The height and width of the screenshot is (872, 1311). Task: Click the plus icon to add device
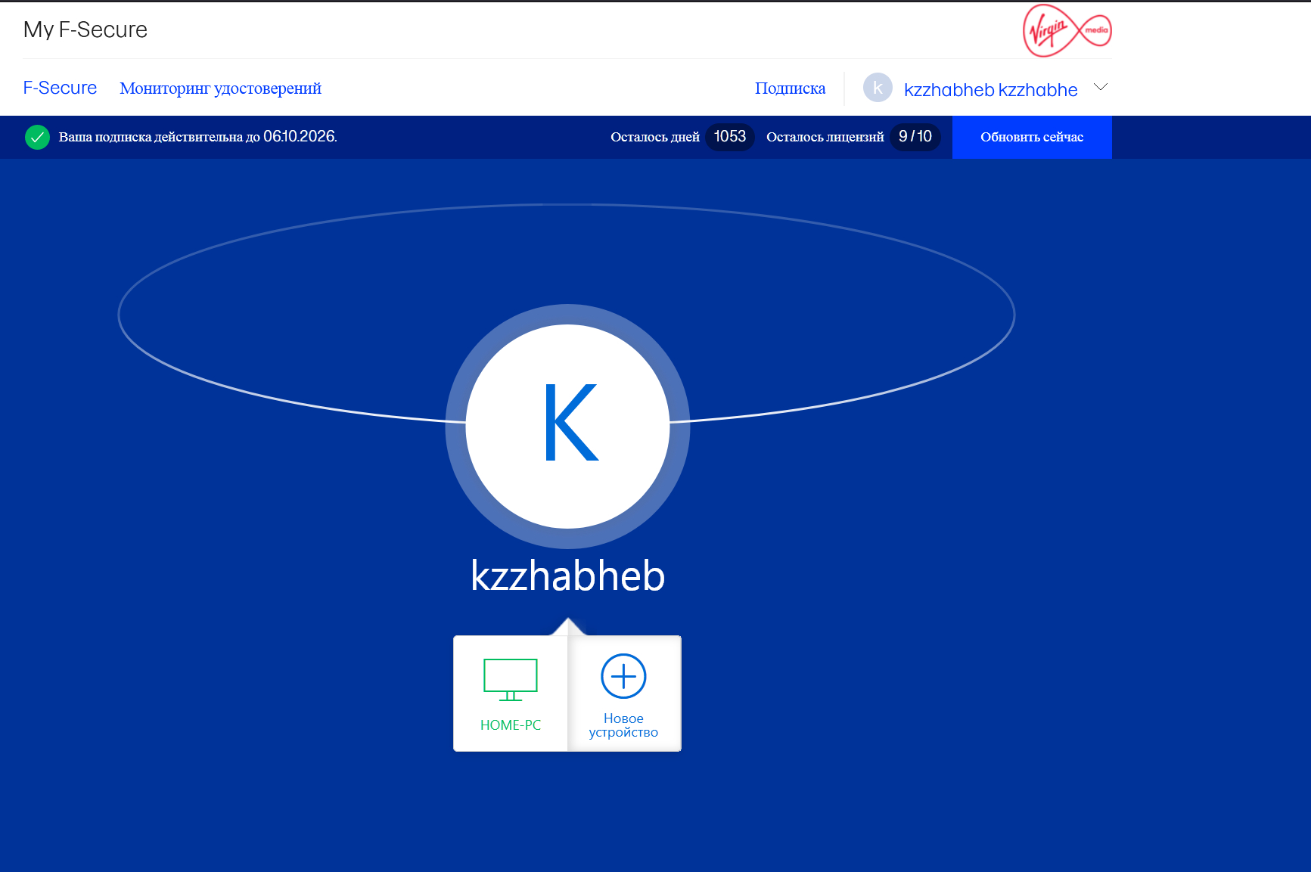[x=623, y=676]
